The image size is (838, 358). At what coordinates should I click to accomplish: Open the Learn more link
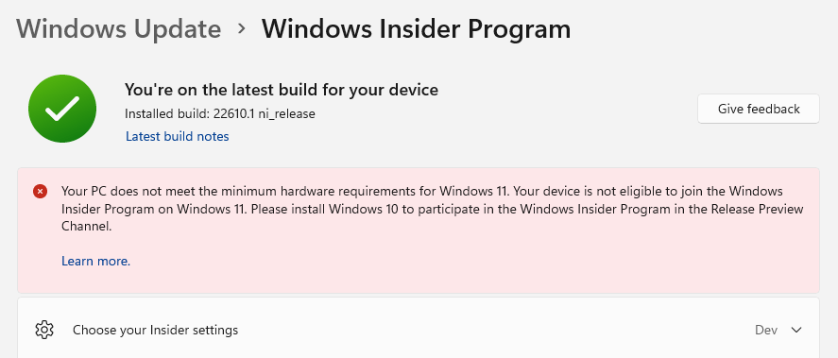[x=95, y=262]
